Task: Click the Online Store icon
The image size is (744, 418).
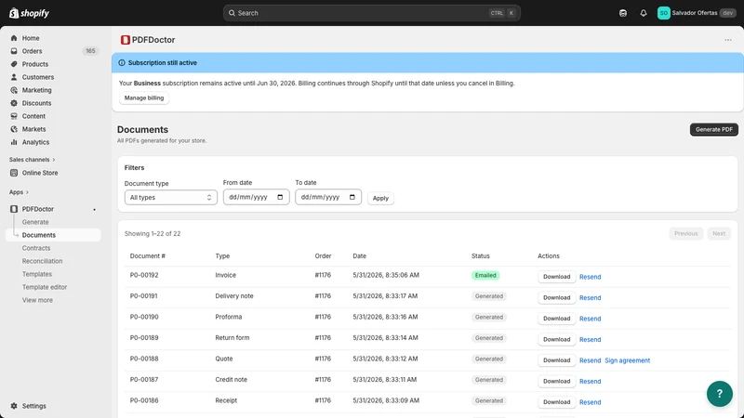Action: [14, 173]
